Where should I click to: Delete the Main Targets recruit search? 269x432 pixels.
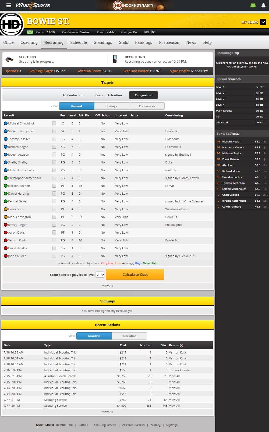pos(259,111)
